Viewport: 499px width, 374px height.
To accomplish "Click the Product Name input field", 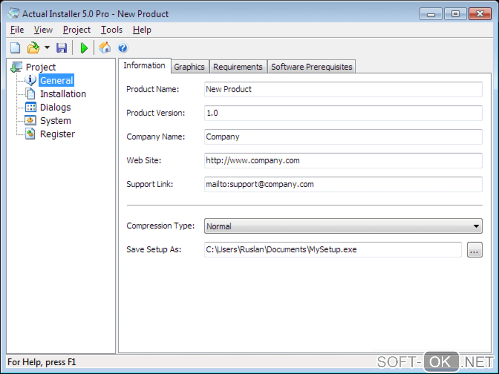I will [343, 89].
